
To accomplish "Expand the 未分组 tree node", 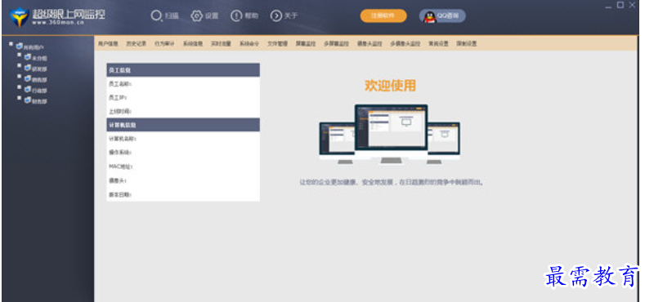I will [20, 55].
